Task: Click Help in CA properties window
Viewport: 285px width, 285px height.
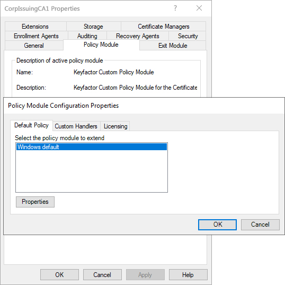Action: [188, 274]
